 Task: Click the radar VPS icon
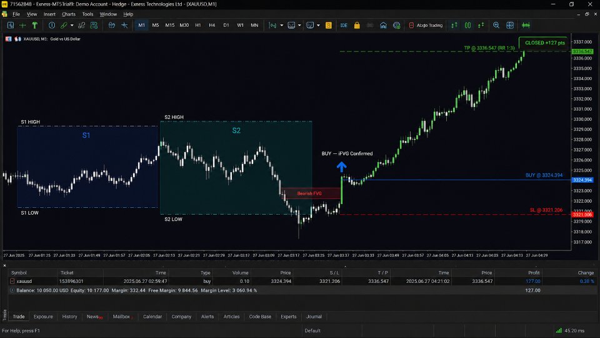[396, 25]
